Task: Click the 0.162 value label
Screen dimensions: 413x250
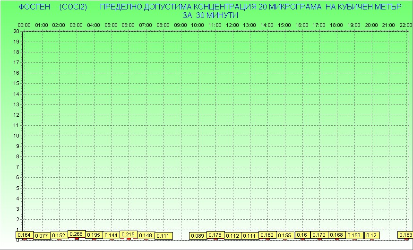Action: point(267,235)
